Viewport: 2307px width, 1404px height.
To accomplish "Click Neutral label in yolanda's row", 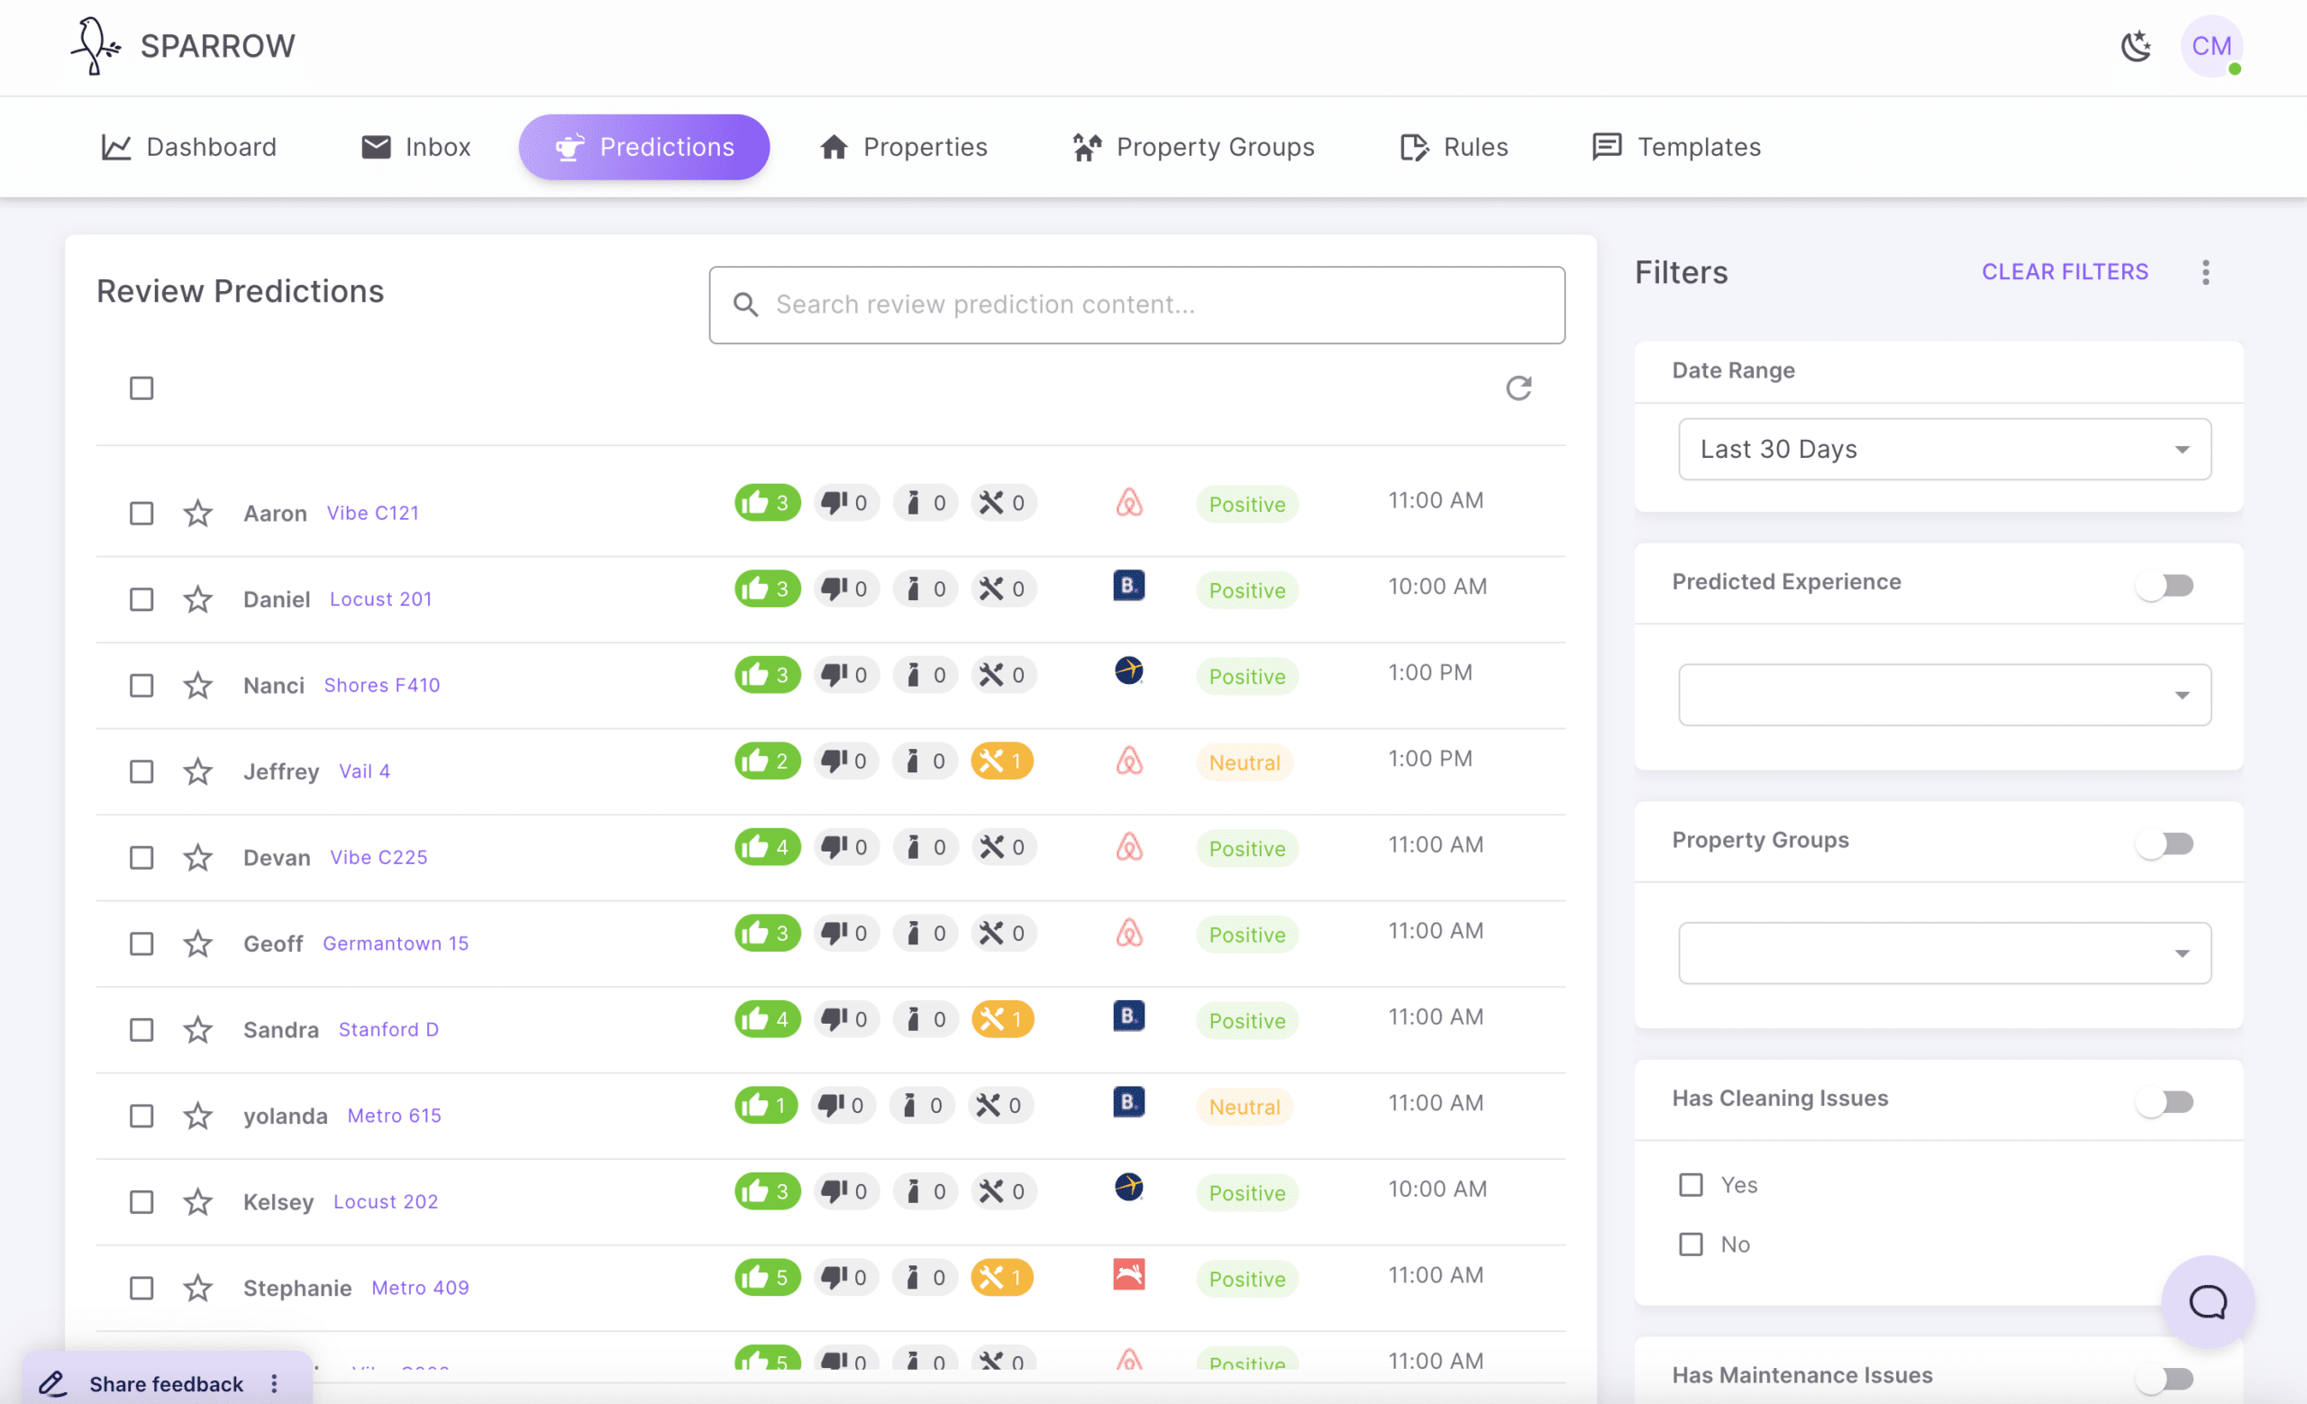I will 1245,1108.
